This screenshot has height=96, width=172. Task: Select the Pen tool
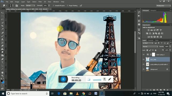tap(2, 59)
